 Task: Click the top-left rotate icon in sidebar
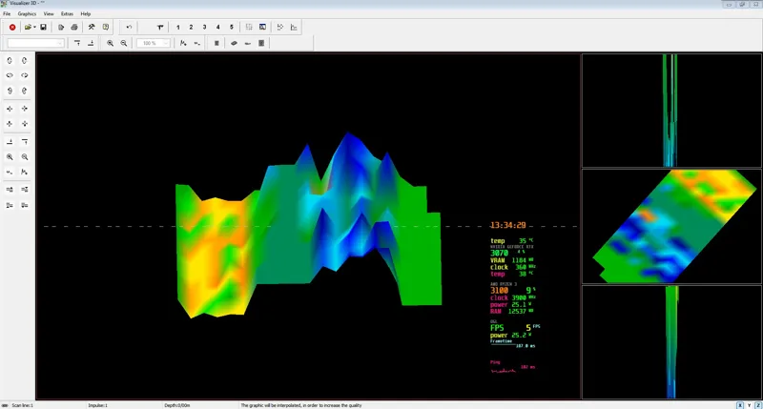(10, 61)
